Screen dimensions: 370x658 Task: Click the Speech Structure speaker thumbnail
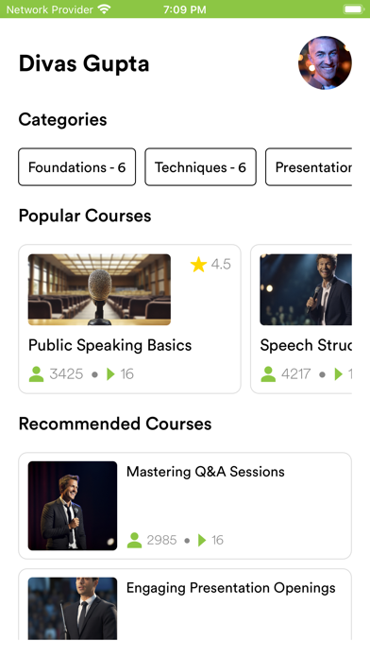[x=306, y=289]
